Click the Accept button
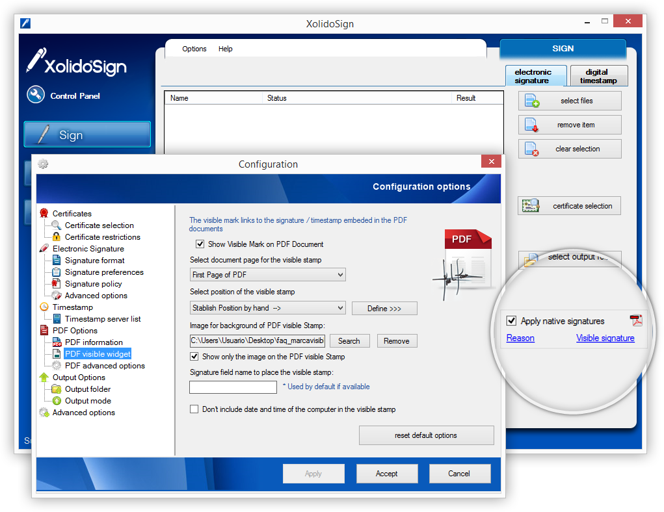This screenshot has height=512, width=664. pyautogui.click(x=386, y=474)
